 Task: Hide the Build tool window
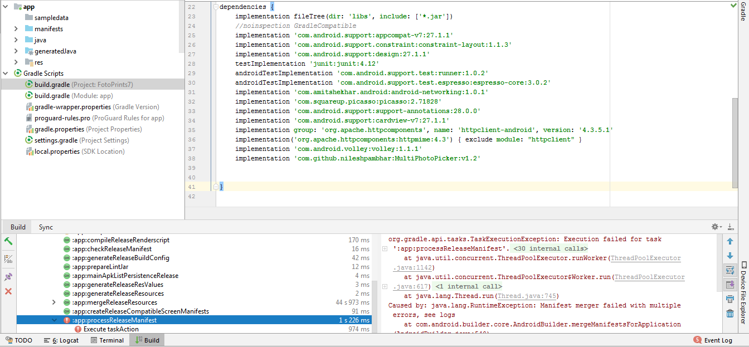tap(731, 227)
